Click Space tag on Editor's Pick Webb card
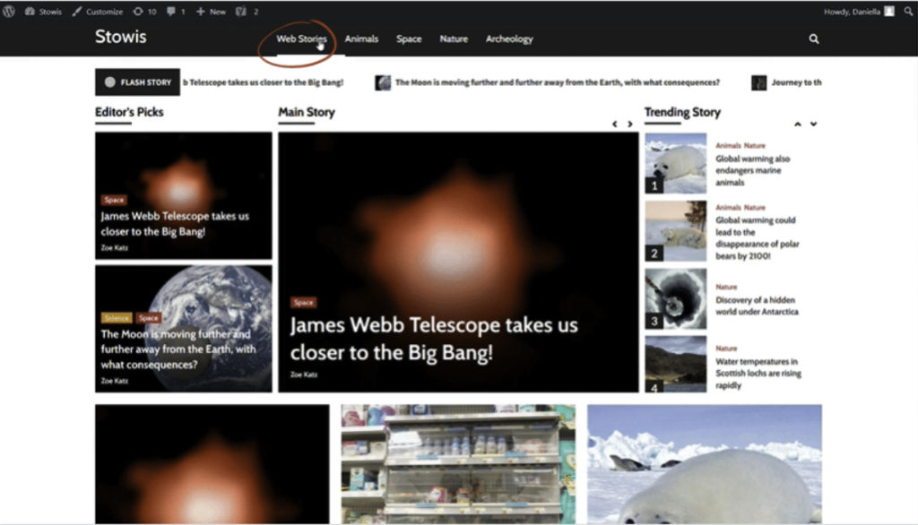The height and width of the screenshot is (525, 918). pyautogui.click(x=114, y=200)
